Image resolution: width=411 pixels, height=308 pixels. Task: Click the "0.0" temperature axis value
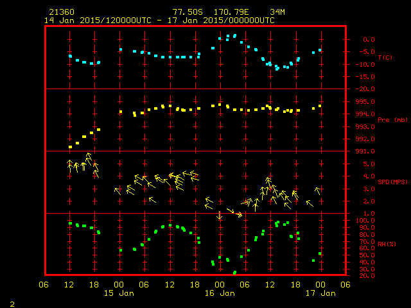[x=369, y=40]
